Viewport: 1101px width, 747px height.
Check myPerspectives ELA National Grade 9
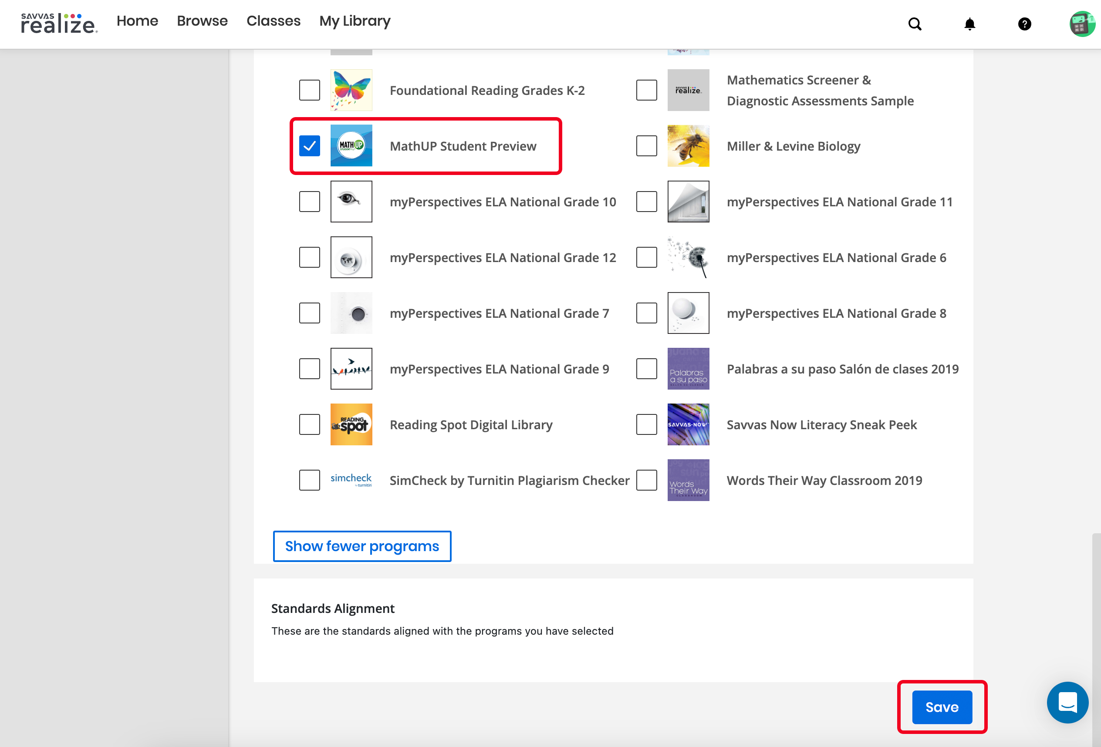pos(309,369)
